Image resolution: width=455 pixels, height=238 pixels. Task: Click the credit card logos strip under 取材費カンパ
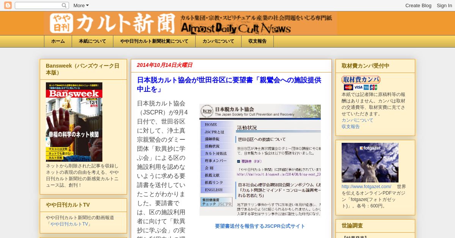361,87
